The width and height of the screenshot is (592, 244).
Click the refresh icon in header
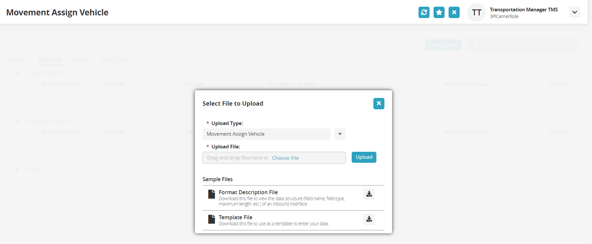click(424, 12)
